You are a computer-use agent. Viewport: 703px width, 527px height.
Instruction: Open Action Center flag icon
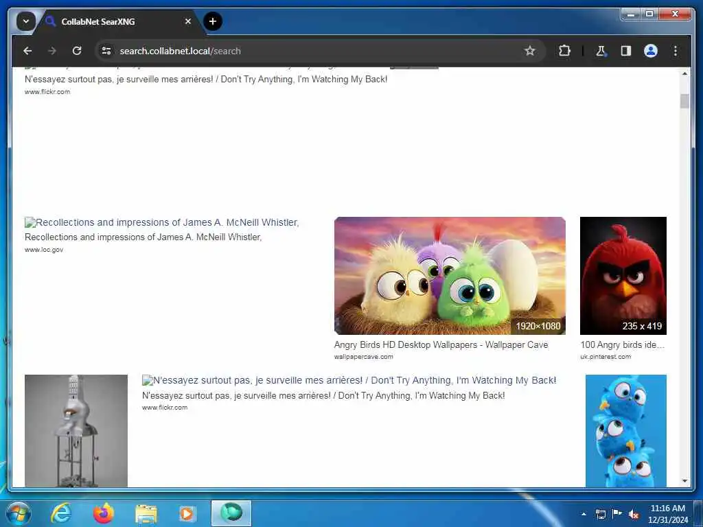point(617,513)
